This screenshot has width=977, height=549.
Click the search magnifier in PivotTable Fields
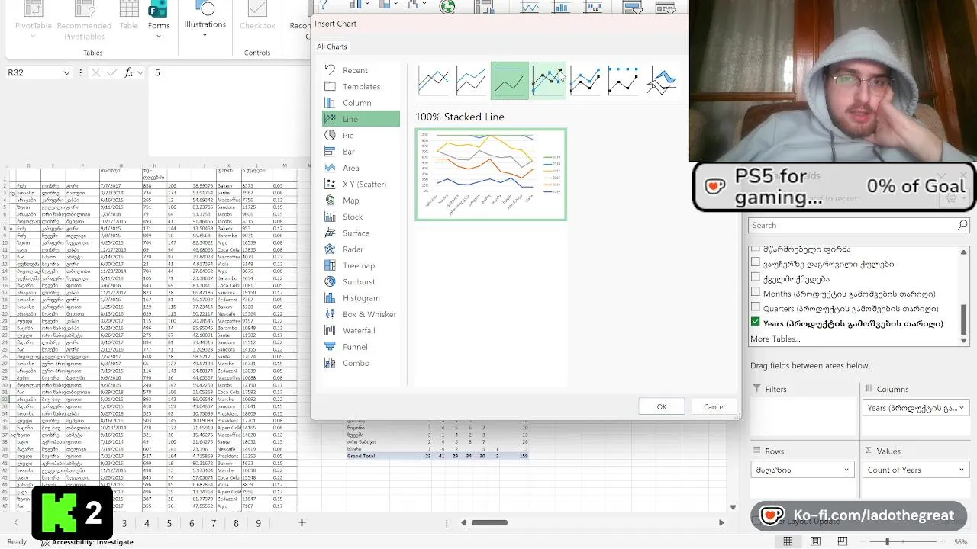pyautogui.click(x=962, y=225)
